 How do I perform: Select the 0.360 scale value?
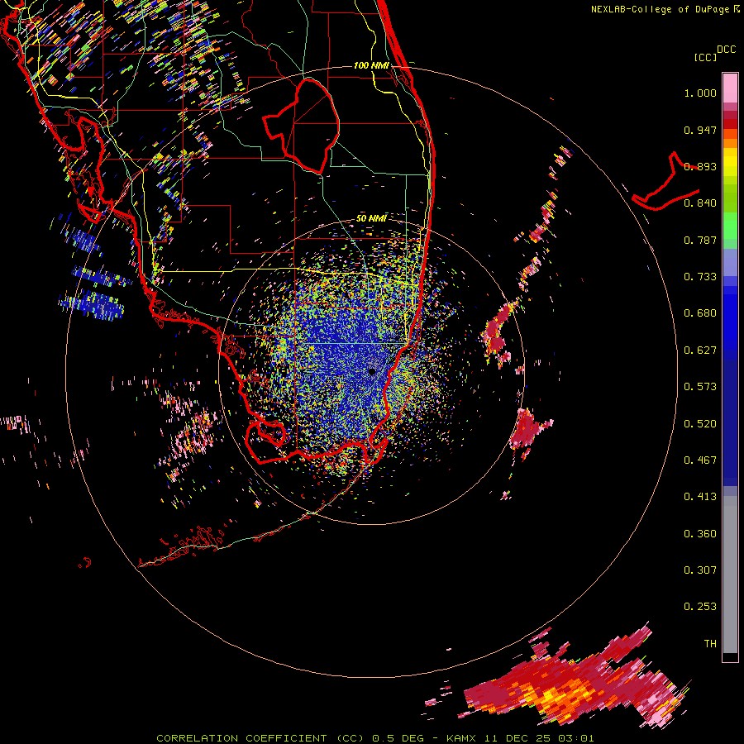point(700,534)
